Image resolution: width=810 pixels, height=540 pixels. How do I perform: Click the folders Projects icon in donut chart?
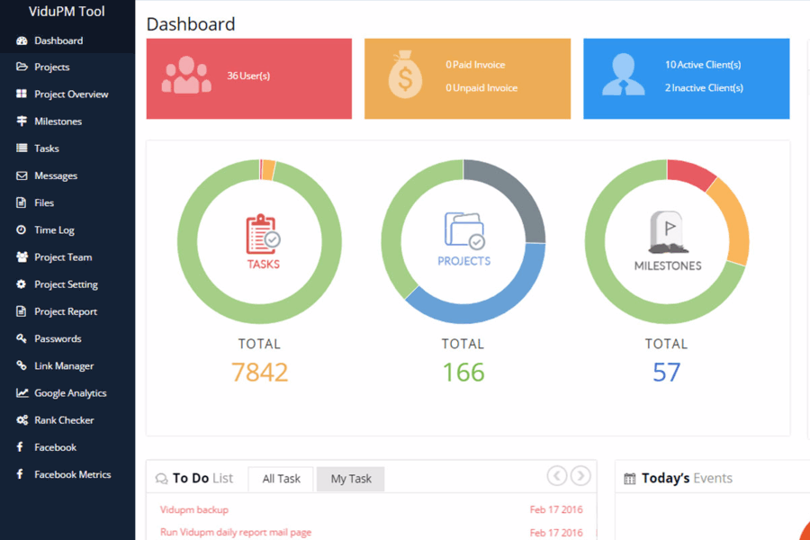464,230
